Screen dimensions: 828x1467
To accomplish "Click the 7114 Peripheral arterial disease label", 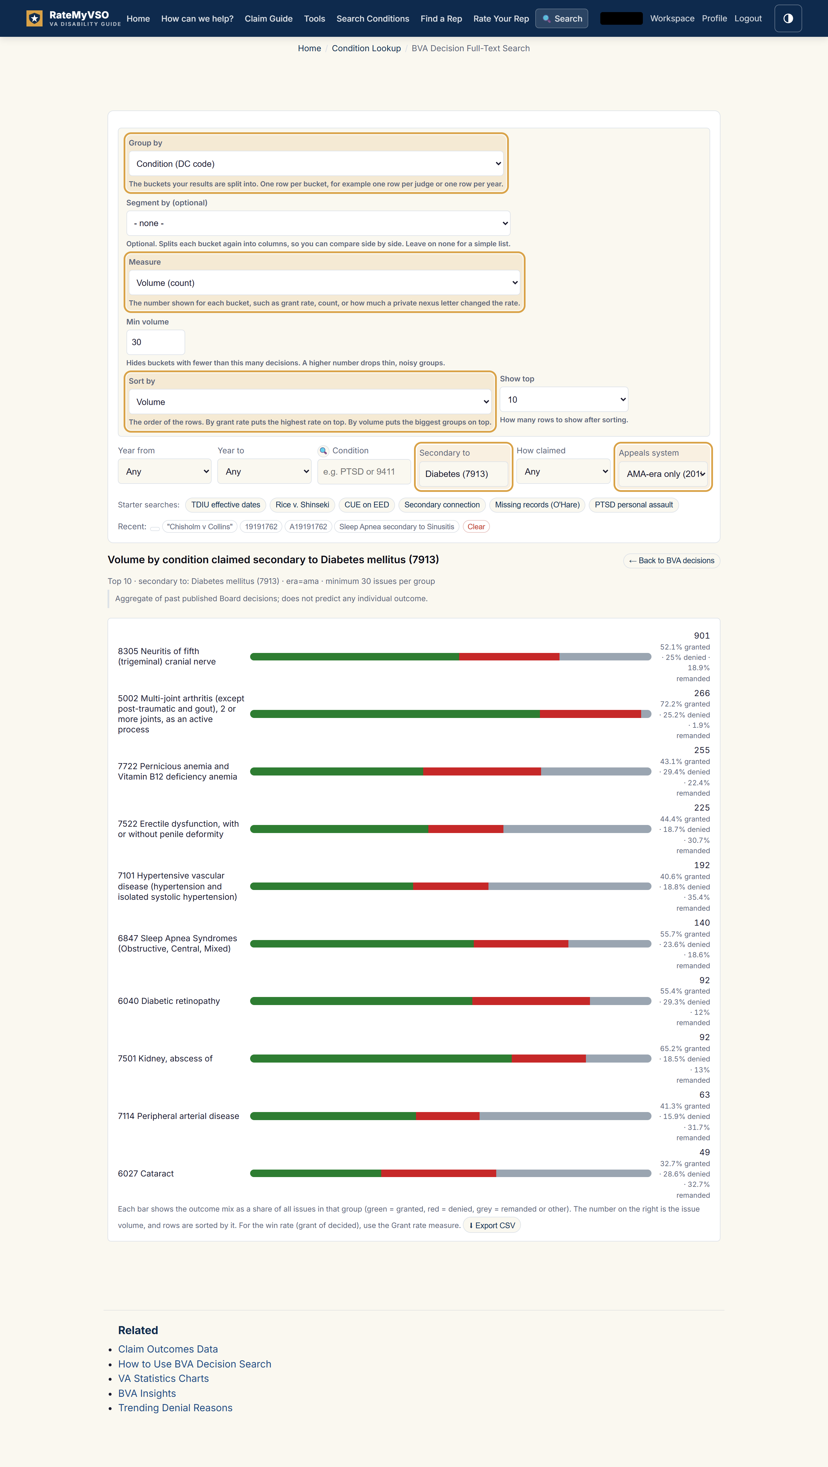I will (179, 1115).
